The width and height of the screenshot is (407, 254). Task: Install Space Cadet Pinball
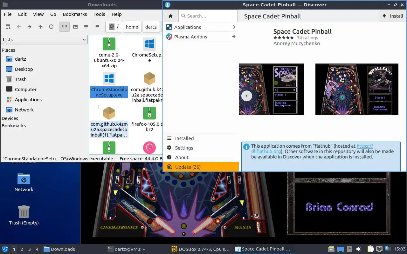pyautogui.click(x=392, y=16)
